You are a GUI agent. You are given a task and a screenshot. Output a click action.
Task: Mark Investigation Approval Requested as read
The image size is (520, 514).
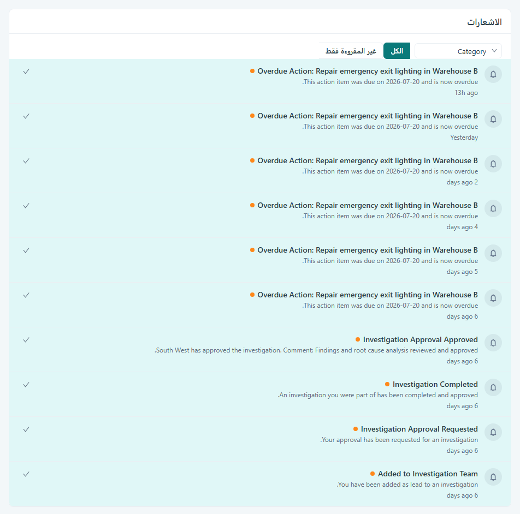click(26, 429)
